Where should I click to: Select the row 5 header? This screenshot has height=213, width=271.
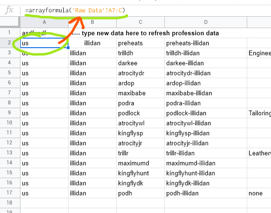[10, 73]
